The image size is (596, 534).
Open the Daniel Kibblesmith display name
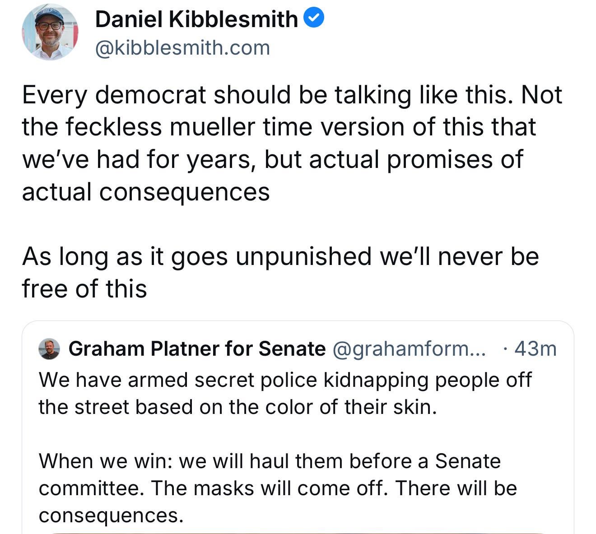(196, 19)
